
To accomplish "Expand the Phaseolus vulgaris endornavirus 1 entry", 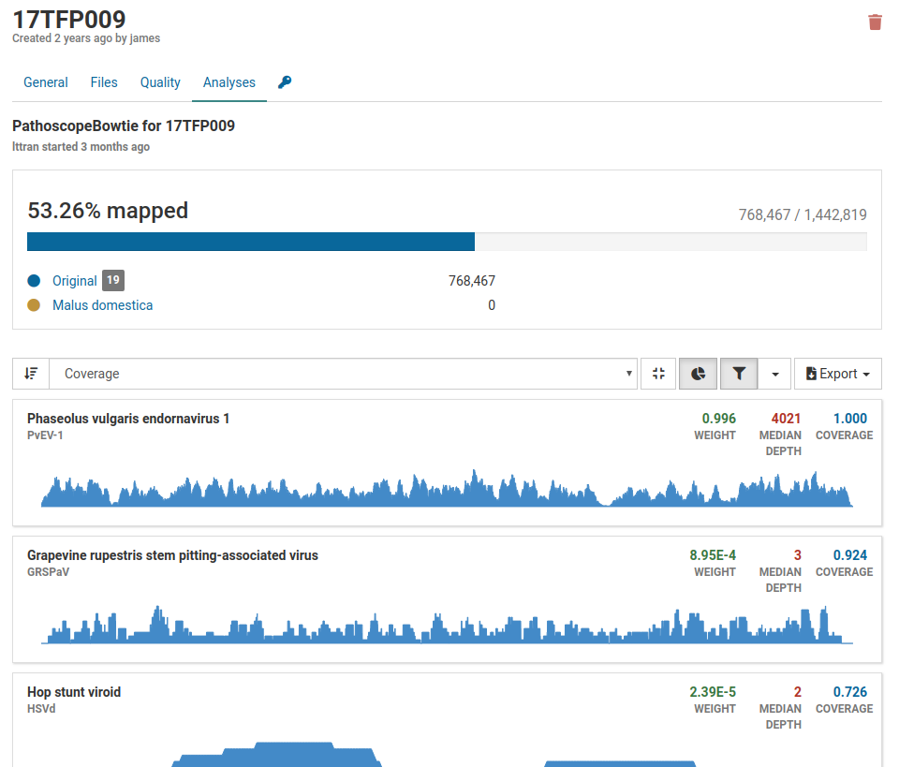I will tap(128, 419).
